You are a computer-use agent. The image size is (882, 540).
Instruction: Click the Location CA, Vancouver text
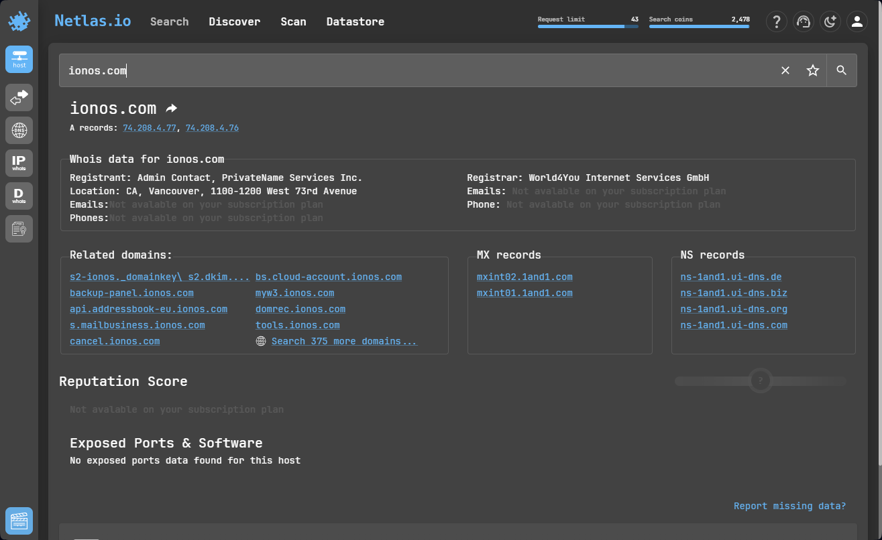213,191
